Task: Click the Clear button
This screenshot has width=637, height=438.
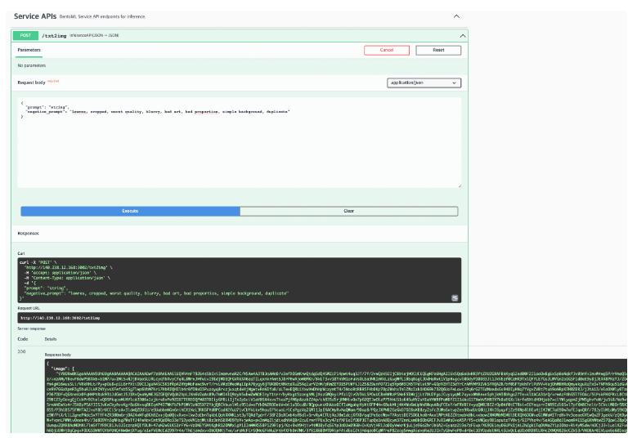Action: [x=349, y=211]
